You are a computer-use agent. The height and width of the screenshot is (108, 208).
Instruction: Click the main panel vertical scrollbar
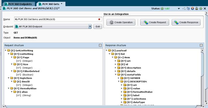(x=206, y=52)
